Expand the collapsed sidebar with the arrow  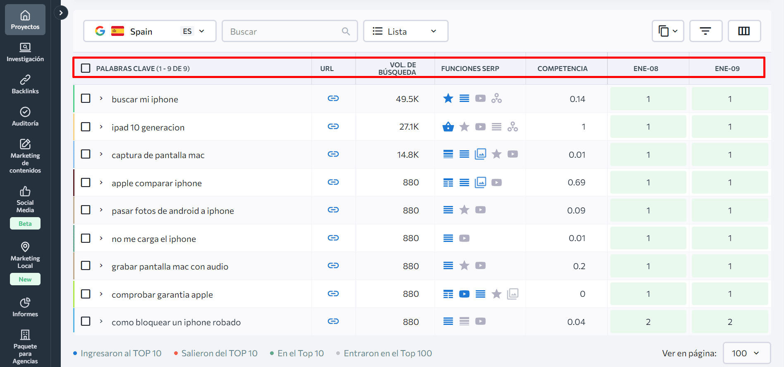[61, 13]
